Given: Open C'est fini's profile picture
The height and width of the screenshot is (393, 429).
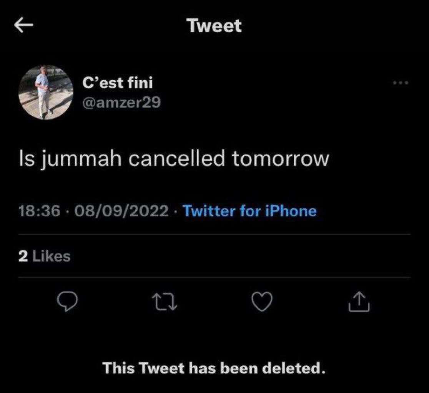Looking at the screenshot, I should [46, 93].
